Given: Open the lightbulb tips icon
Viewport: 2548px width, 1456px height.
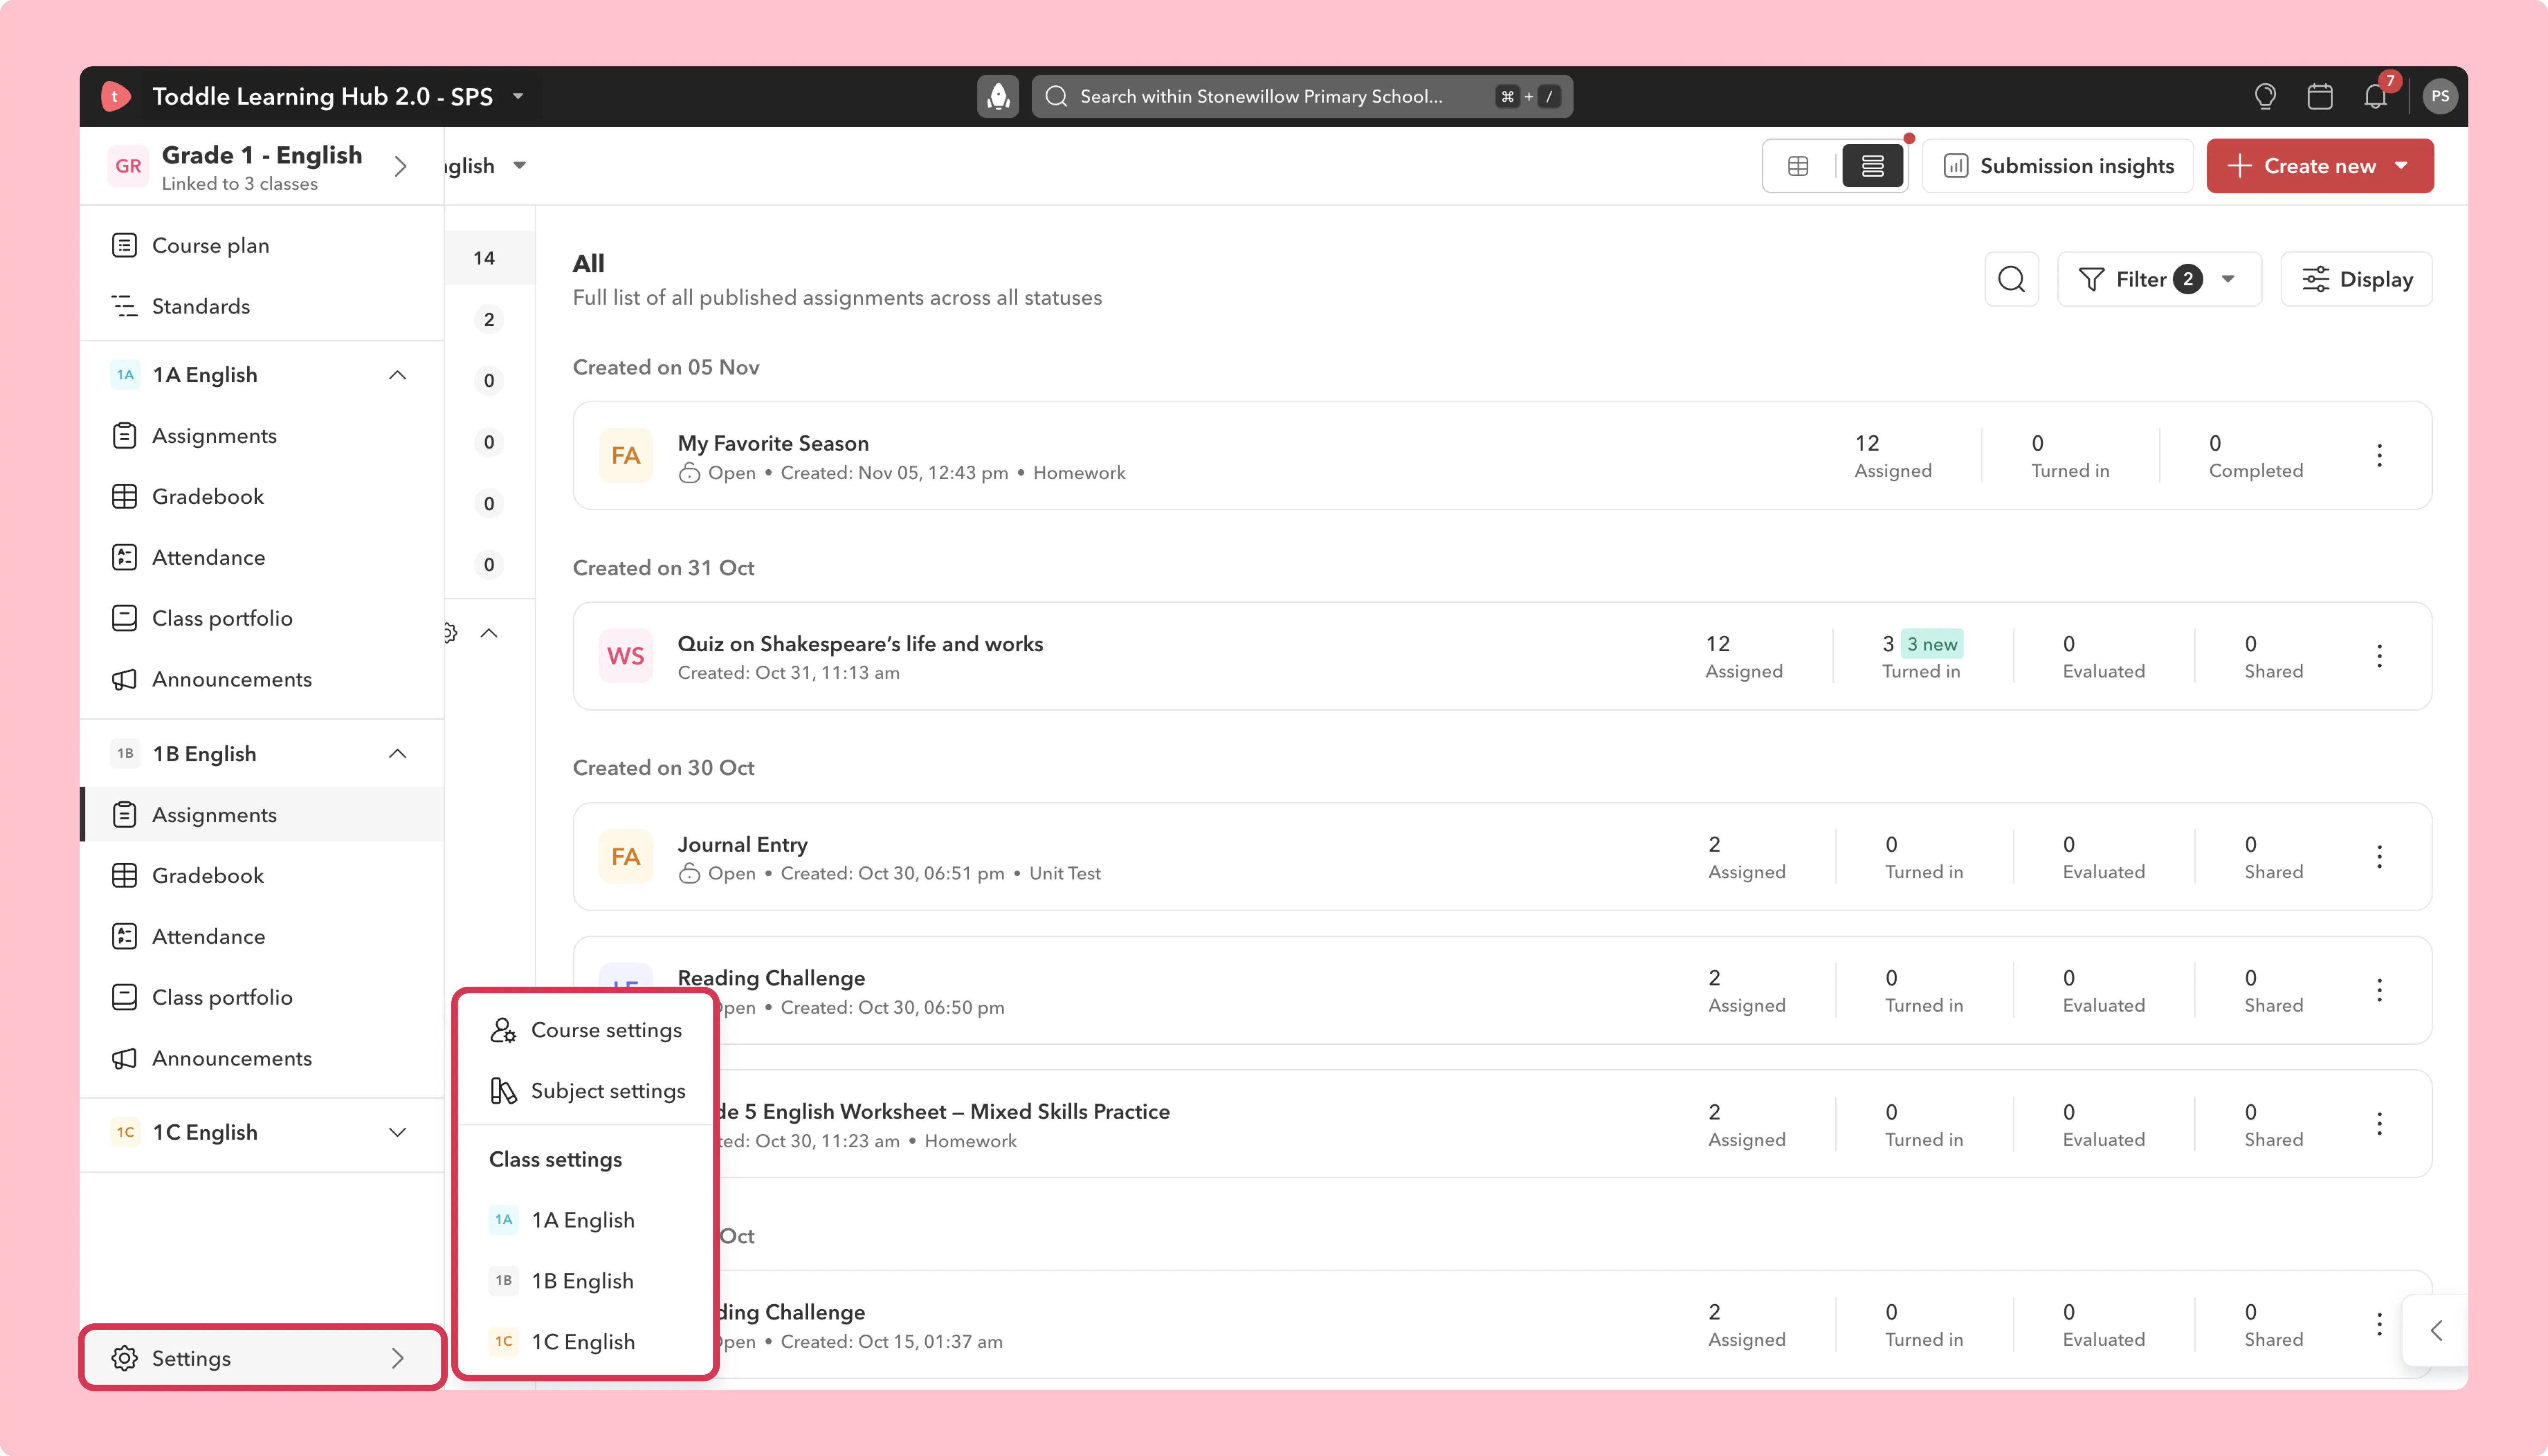Looking at the screenshot, I should tap(2265, 96).
